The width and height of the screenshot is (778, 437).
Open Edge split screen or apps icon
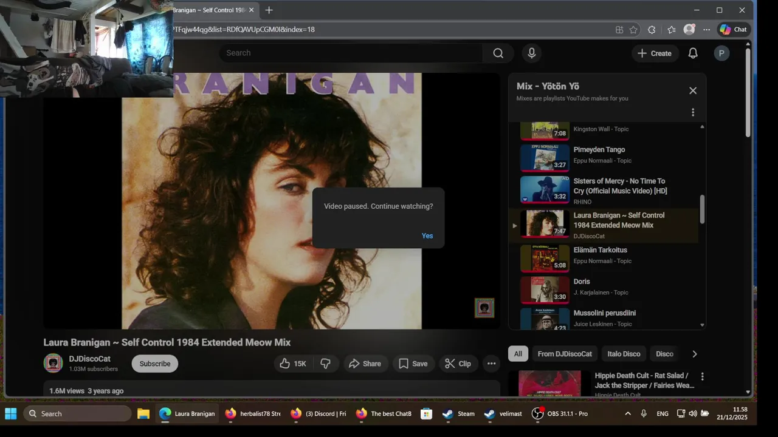click(619, 29)
